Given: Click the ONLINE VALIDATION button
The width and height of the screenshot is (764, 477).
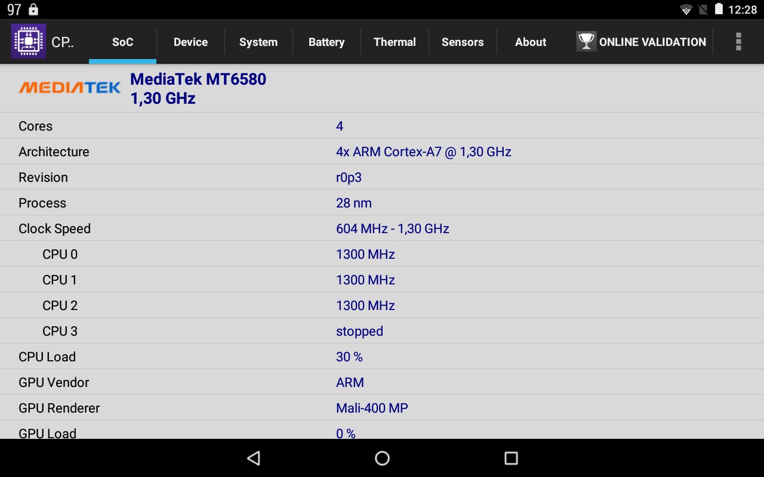Looking at the screenshot, I should (652, 42).
